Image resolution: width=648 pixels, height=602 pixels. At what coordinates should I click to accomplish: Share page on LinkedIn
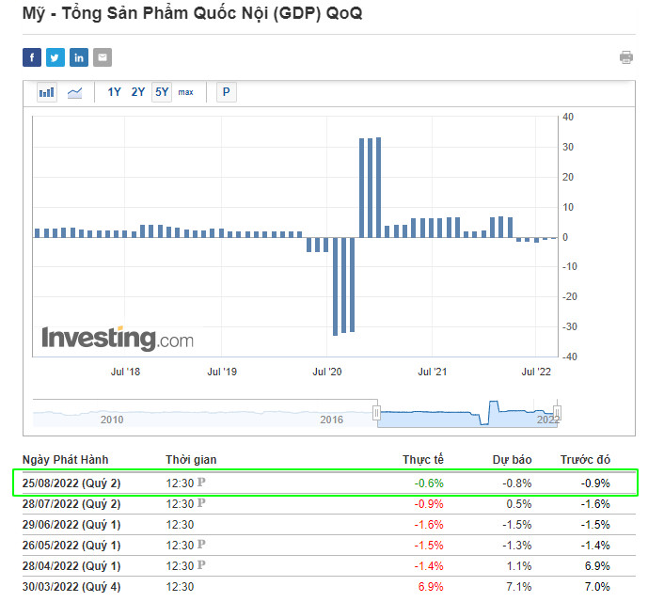(x=79, y=57)
